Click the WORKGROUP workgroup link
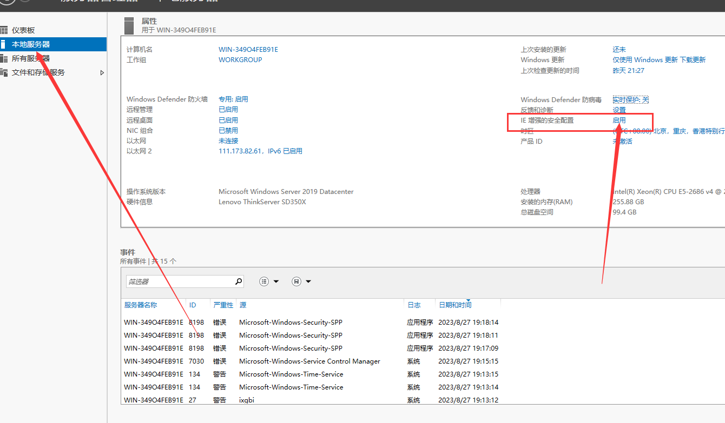 click(240, 59)
